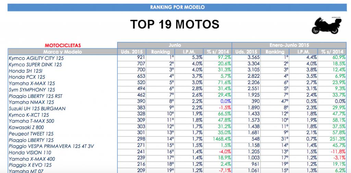Viewport: 351px width, 173px height.
Task: Click the TOP 19 MOTOS title
Action: click(175, 25)
